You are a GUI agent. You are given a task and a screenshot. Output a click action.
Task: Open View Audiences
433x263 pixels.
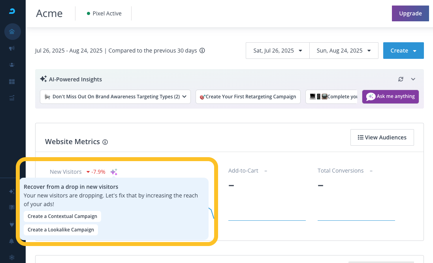click(x=382, y=137)
